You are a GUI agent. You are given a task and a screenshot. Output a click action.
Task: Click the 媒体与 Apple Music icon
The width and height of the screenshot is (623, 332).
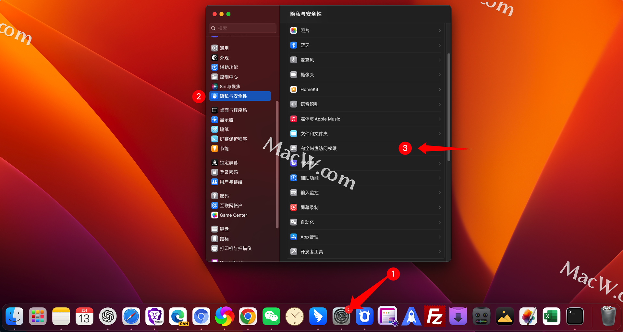pos(294,119)
